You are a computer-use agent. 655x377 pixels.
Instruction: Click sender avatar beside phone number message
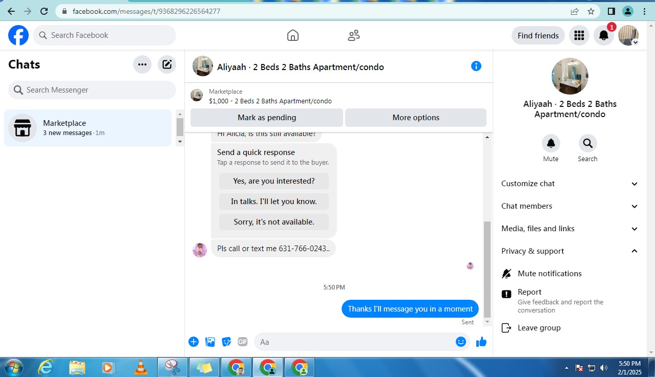200,250
